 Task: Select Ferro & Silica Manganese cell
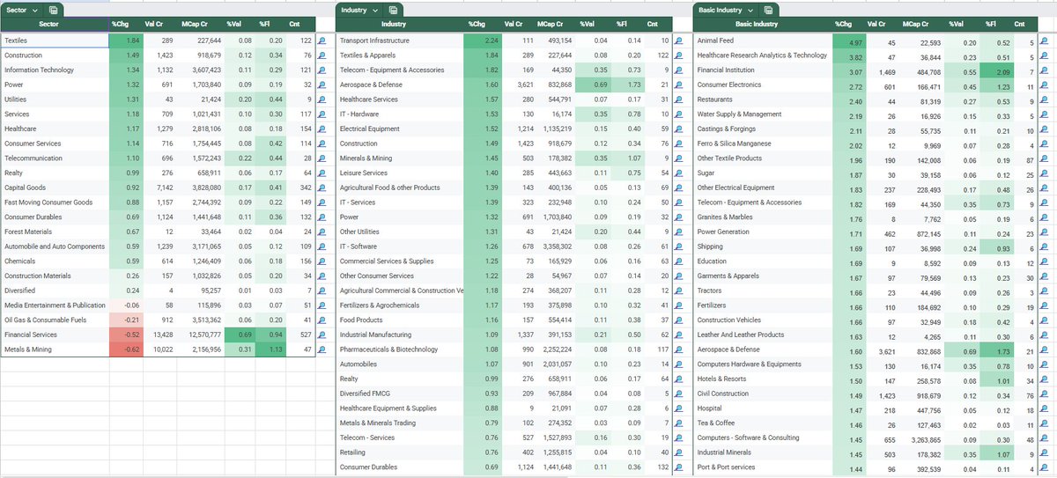tap(763, 143)
